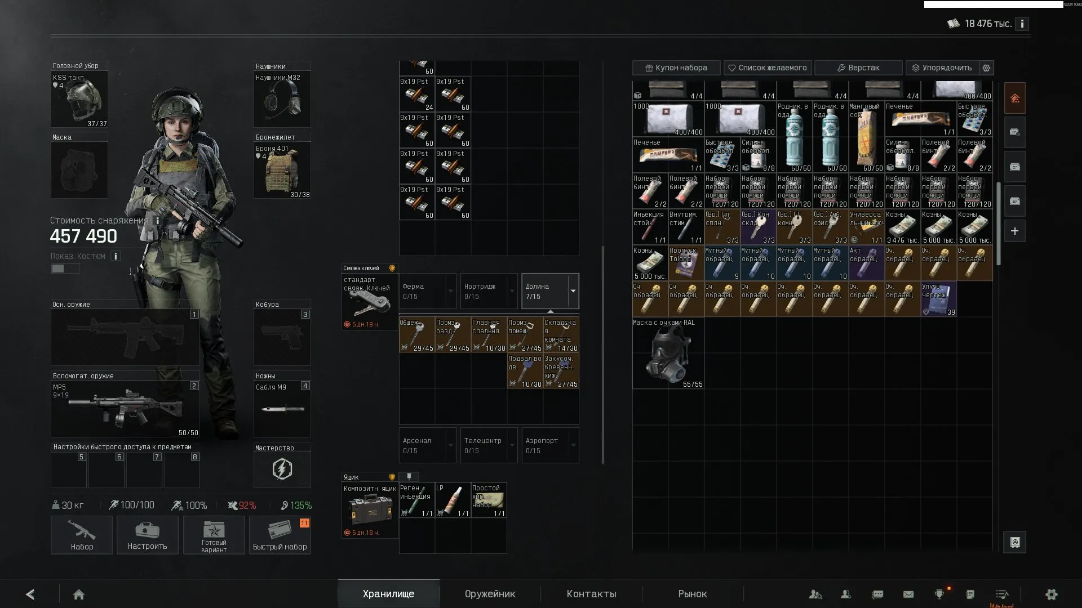Image resolution: width=1082 pixels, height=608 pixels.
Task: Select the Улучш. чертеж blueprint item
Action: pos(939,299)
